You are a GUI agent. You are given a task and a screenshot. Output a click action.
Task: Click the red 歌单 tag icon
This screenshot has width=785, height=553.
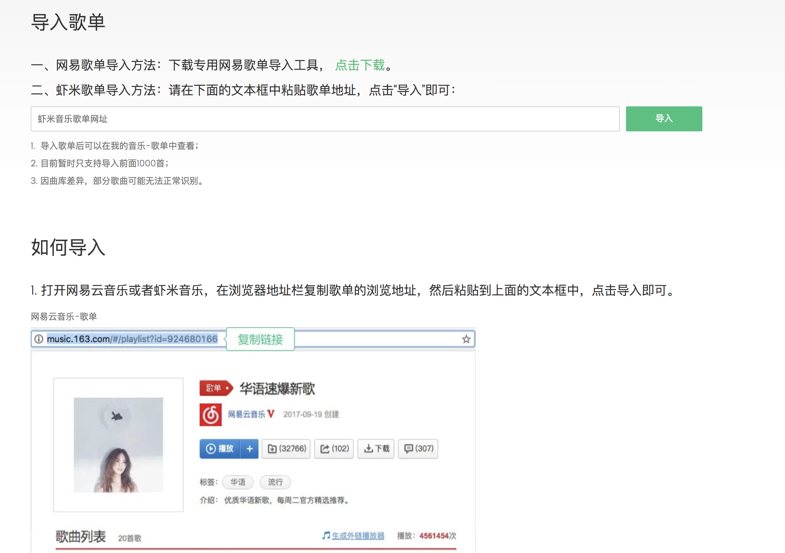click(x=216, y=388)
